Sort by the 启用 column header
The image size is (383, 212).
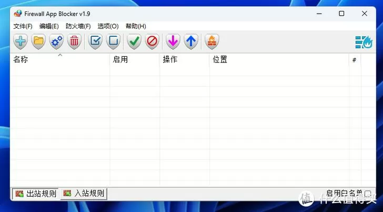tap(135, 59)
